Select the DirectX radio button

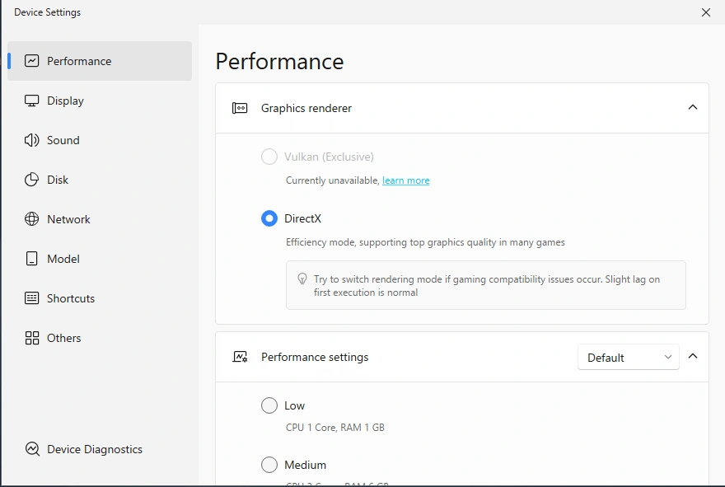click(x=269, y=218)
